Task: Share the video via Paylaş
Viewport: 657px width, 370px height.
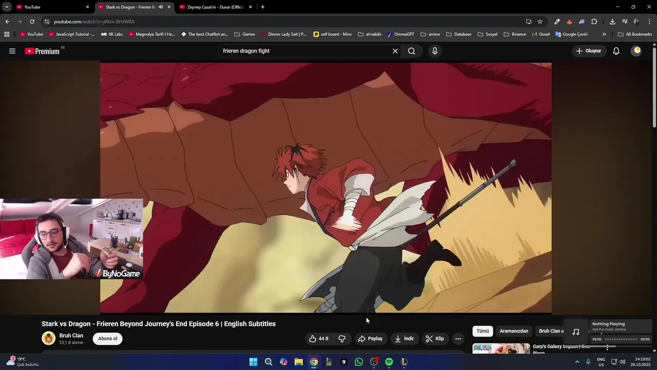Action: (x=370, y=339)
